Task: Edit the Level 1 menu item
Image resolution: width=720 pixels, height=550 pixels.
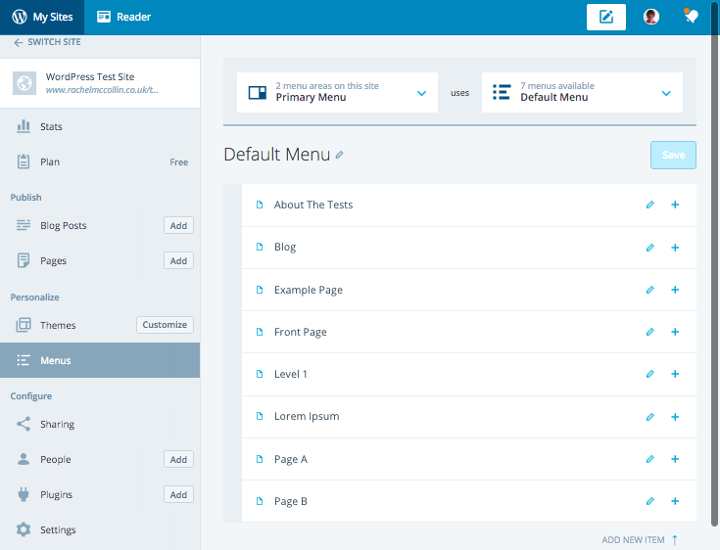Action: pos(650,374)
